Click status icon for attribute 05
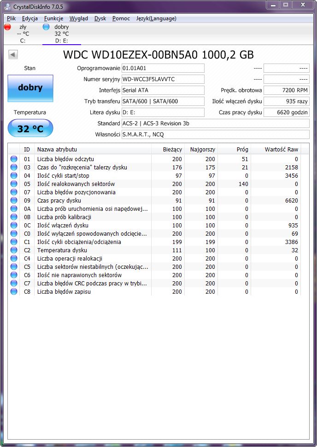Screen dimensions: 317x447 coord(14,184)
